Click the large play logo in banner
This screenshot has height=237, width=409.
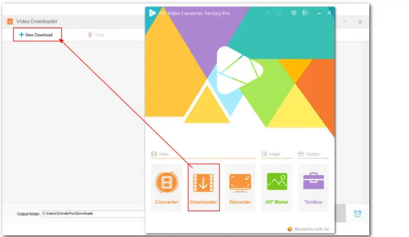240,70
